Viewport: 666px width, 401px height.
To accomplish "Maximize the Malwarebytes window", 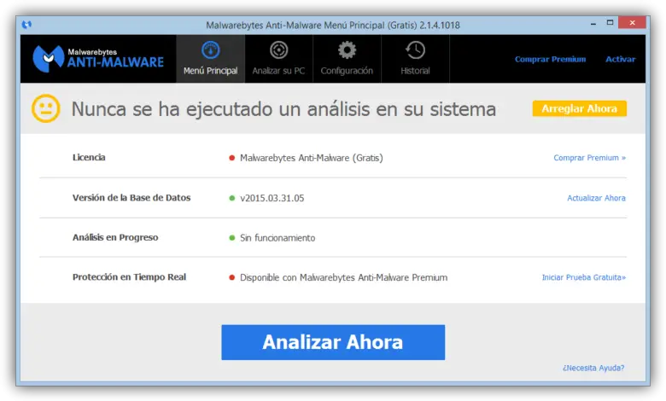I will click(x=610, y=23).
